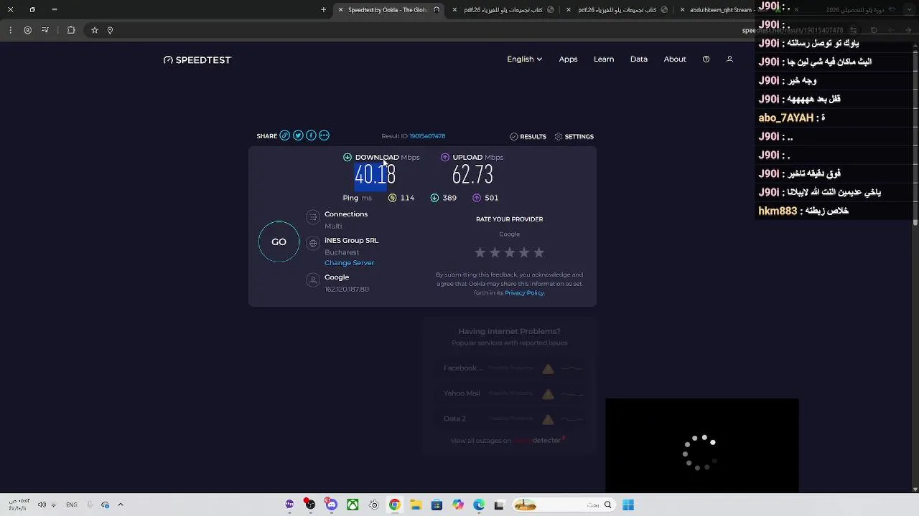Click the SETTINGS gear icon
919x516 pixels.
(559, 136)
